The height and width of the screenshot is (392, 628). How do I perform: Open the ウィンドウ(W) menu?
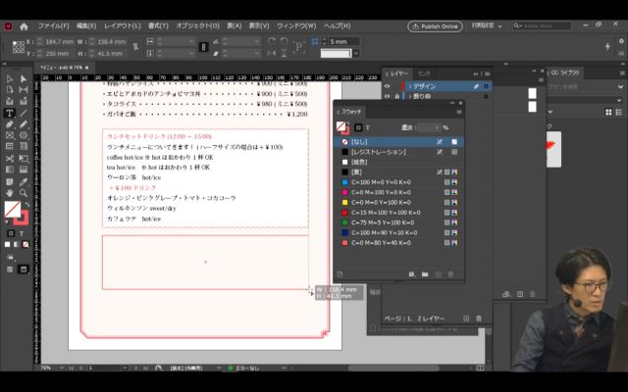coord(296,26)
